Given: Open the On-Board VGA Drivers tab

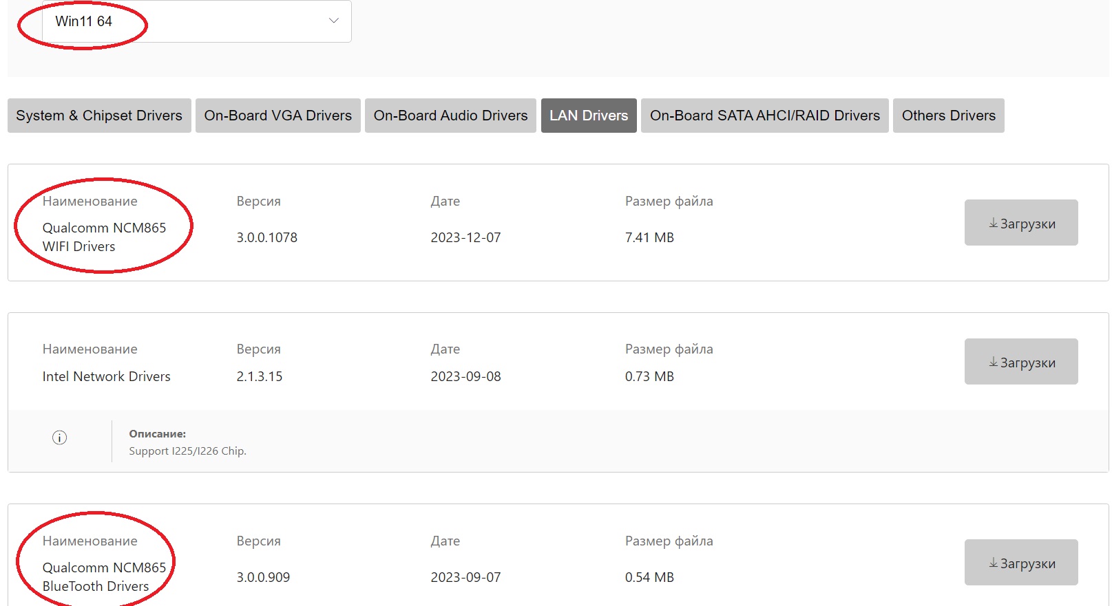Looking at the screenshot, I should 277,116.
